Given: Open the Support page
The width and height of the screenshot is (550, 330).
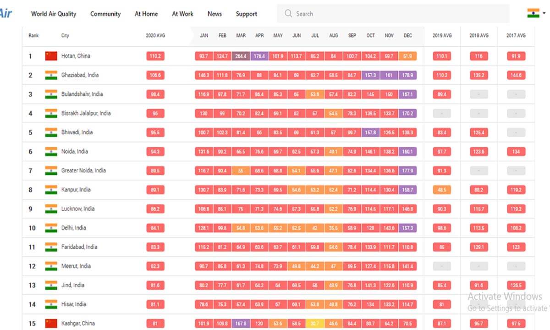Looking at the screenshot, I should point(247,14).
